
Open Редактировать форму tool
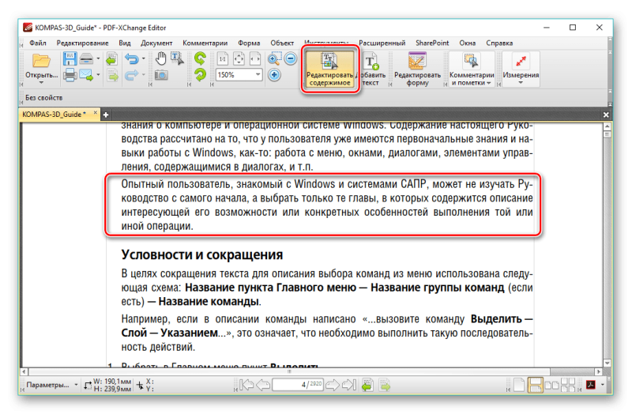coord(417,70)
